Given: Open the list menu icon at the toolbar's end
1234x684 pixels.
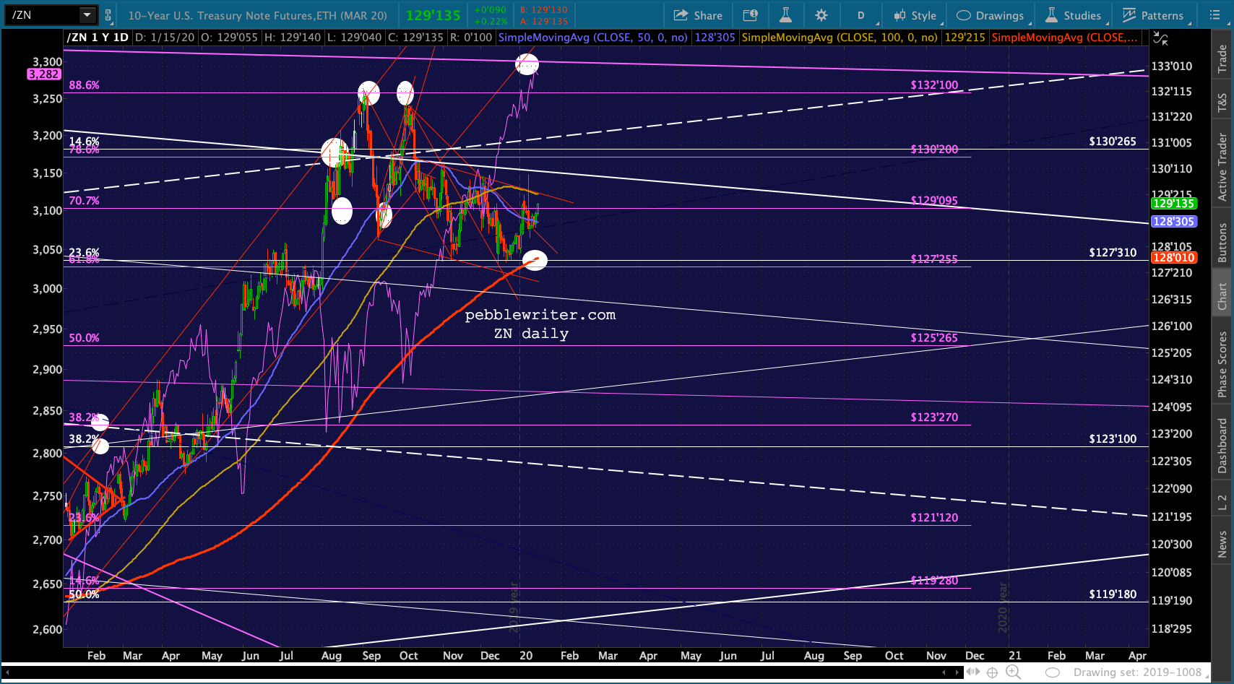Looking at the screenshot, I should pyautogui.click(x=1214, y=15).
